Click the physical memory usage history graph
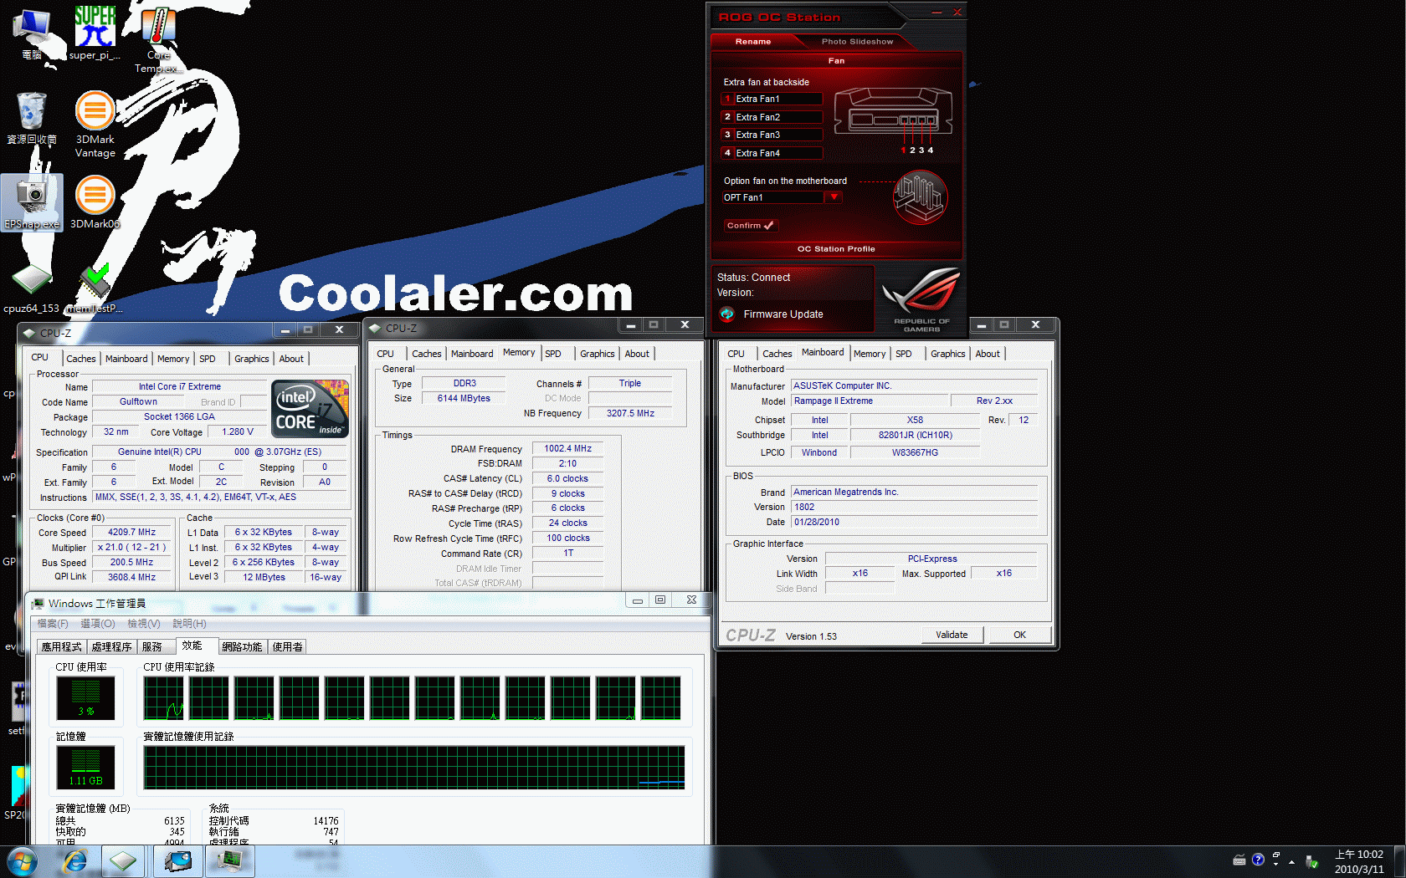1406x878 pixels. [x=414, y=768]
